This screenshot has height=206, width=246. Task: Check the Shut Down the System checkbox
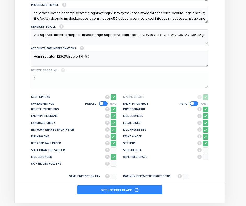(113, 150)
